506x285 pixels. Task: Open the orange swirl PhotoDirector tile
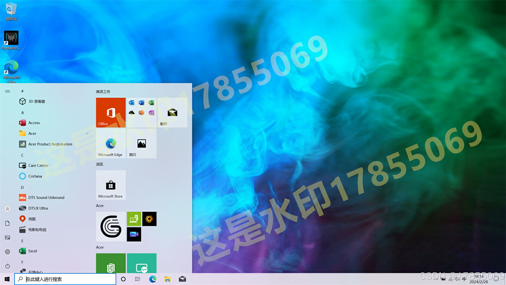149,219
